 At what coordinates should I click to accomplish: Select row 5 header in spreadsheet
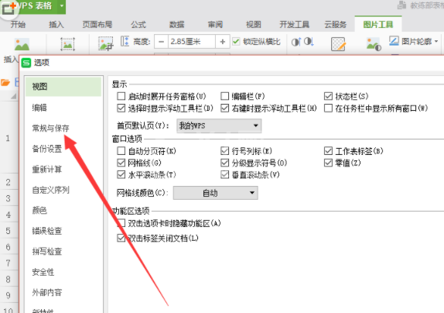9,231
